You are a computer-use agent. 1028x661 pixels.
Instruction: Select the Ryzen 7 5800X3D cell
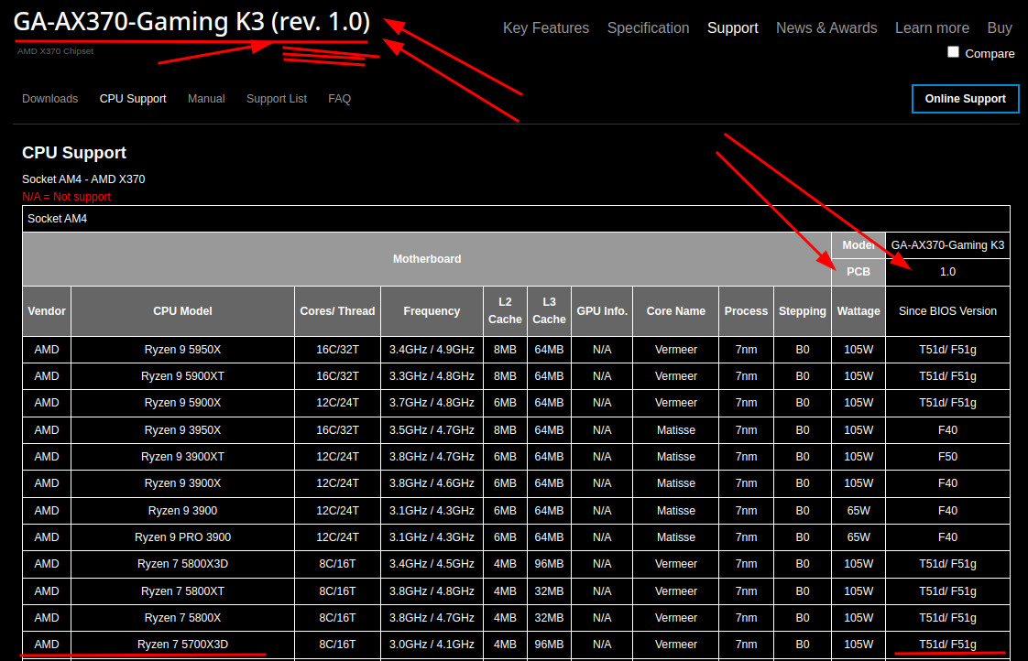pos(182,564)
